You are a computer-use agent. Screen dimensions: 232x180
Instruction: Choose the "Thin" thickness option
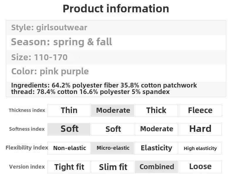coord(69,110)
